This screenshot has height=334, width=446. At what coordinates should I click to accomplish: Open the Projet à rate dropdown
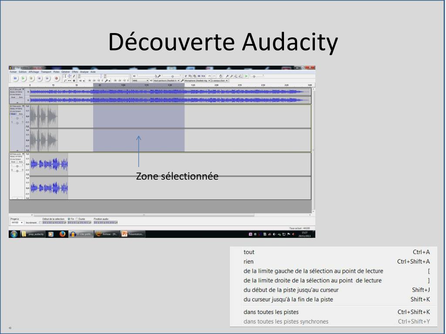click(17, 223)
